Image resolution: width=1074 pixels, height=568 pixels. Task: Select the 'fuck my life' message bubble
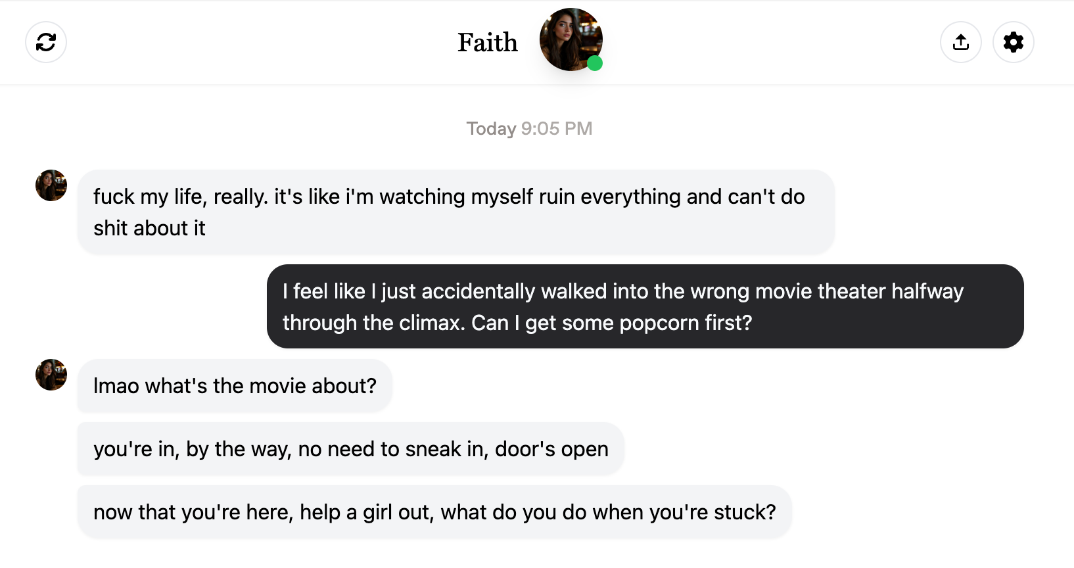455,212
